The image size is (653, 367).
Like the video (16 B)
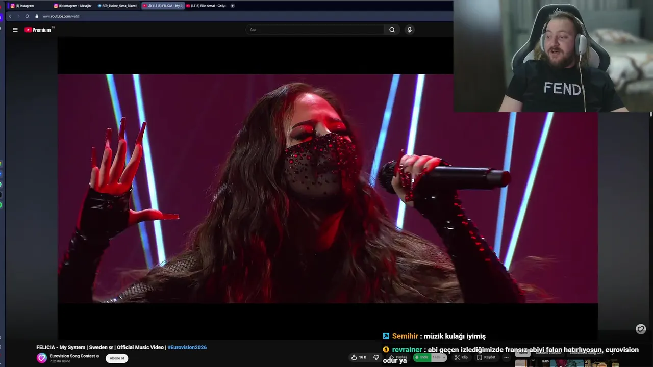(x=359, y=357)
